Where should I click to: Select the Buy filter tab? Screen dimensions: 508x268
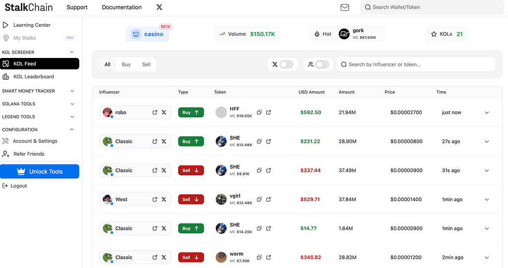[126, 64]
